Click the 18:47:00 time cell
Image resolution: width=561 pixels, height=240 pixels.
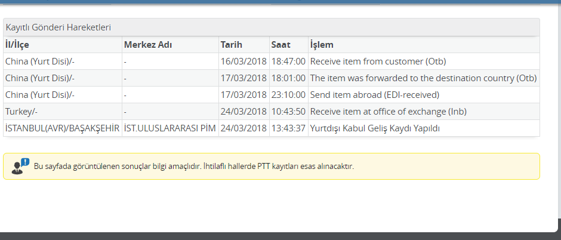[x=289, y=61]
